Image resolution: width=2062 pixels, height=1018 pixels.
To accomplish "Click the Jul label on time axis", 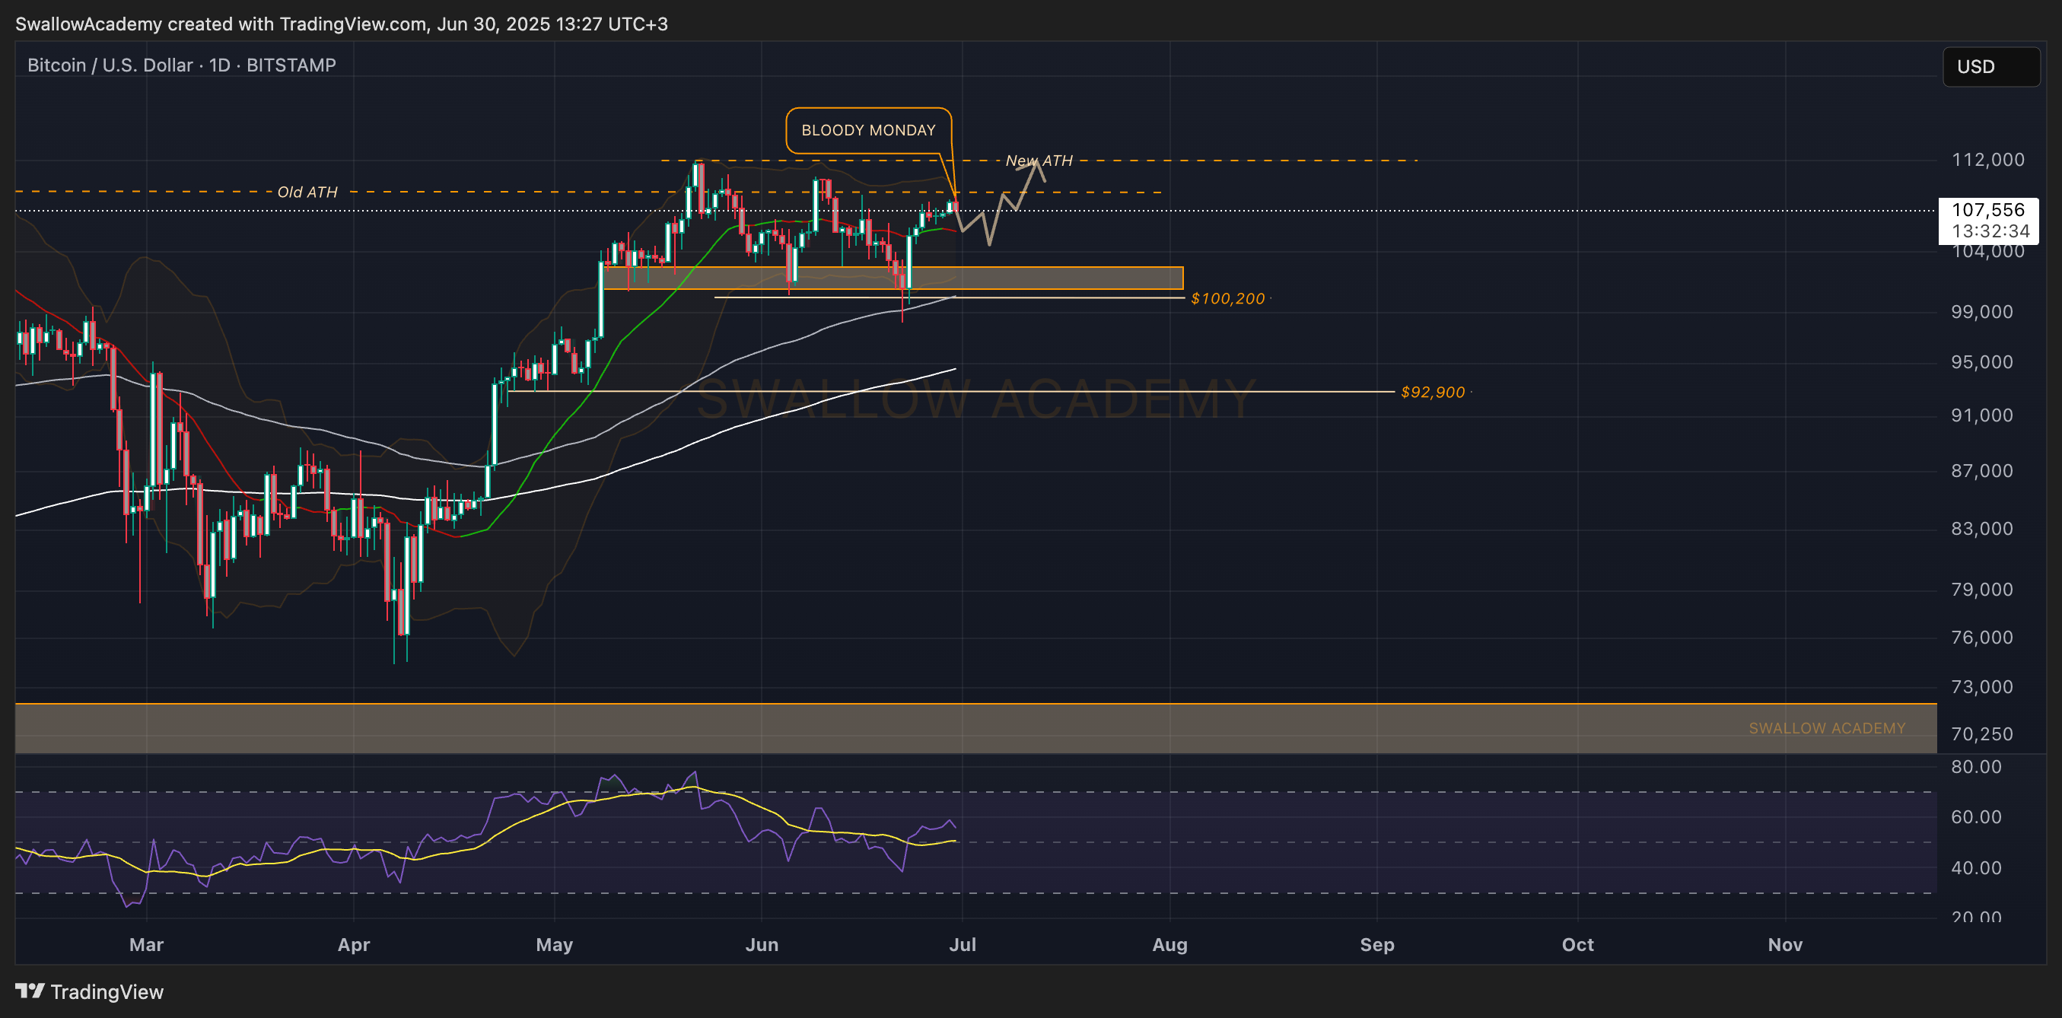I will click(961, 944).
